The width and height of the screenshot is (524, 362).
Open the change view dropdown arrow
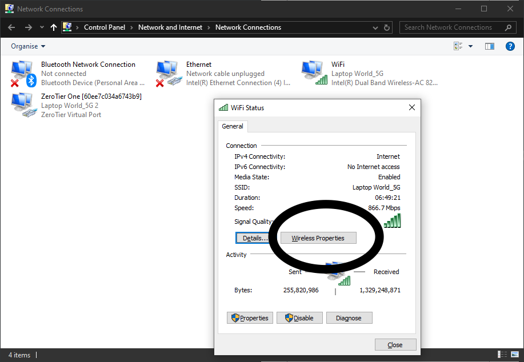pyautogui.click(x=470, y=46)
